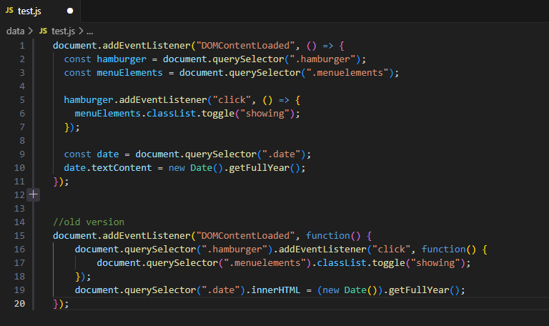
Task: Open the data folder breadcrumb
Action: [x=15, y=31]
